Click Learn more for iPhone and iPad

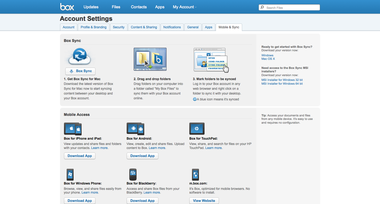(x=100, y=148)
